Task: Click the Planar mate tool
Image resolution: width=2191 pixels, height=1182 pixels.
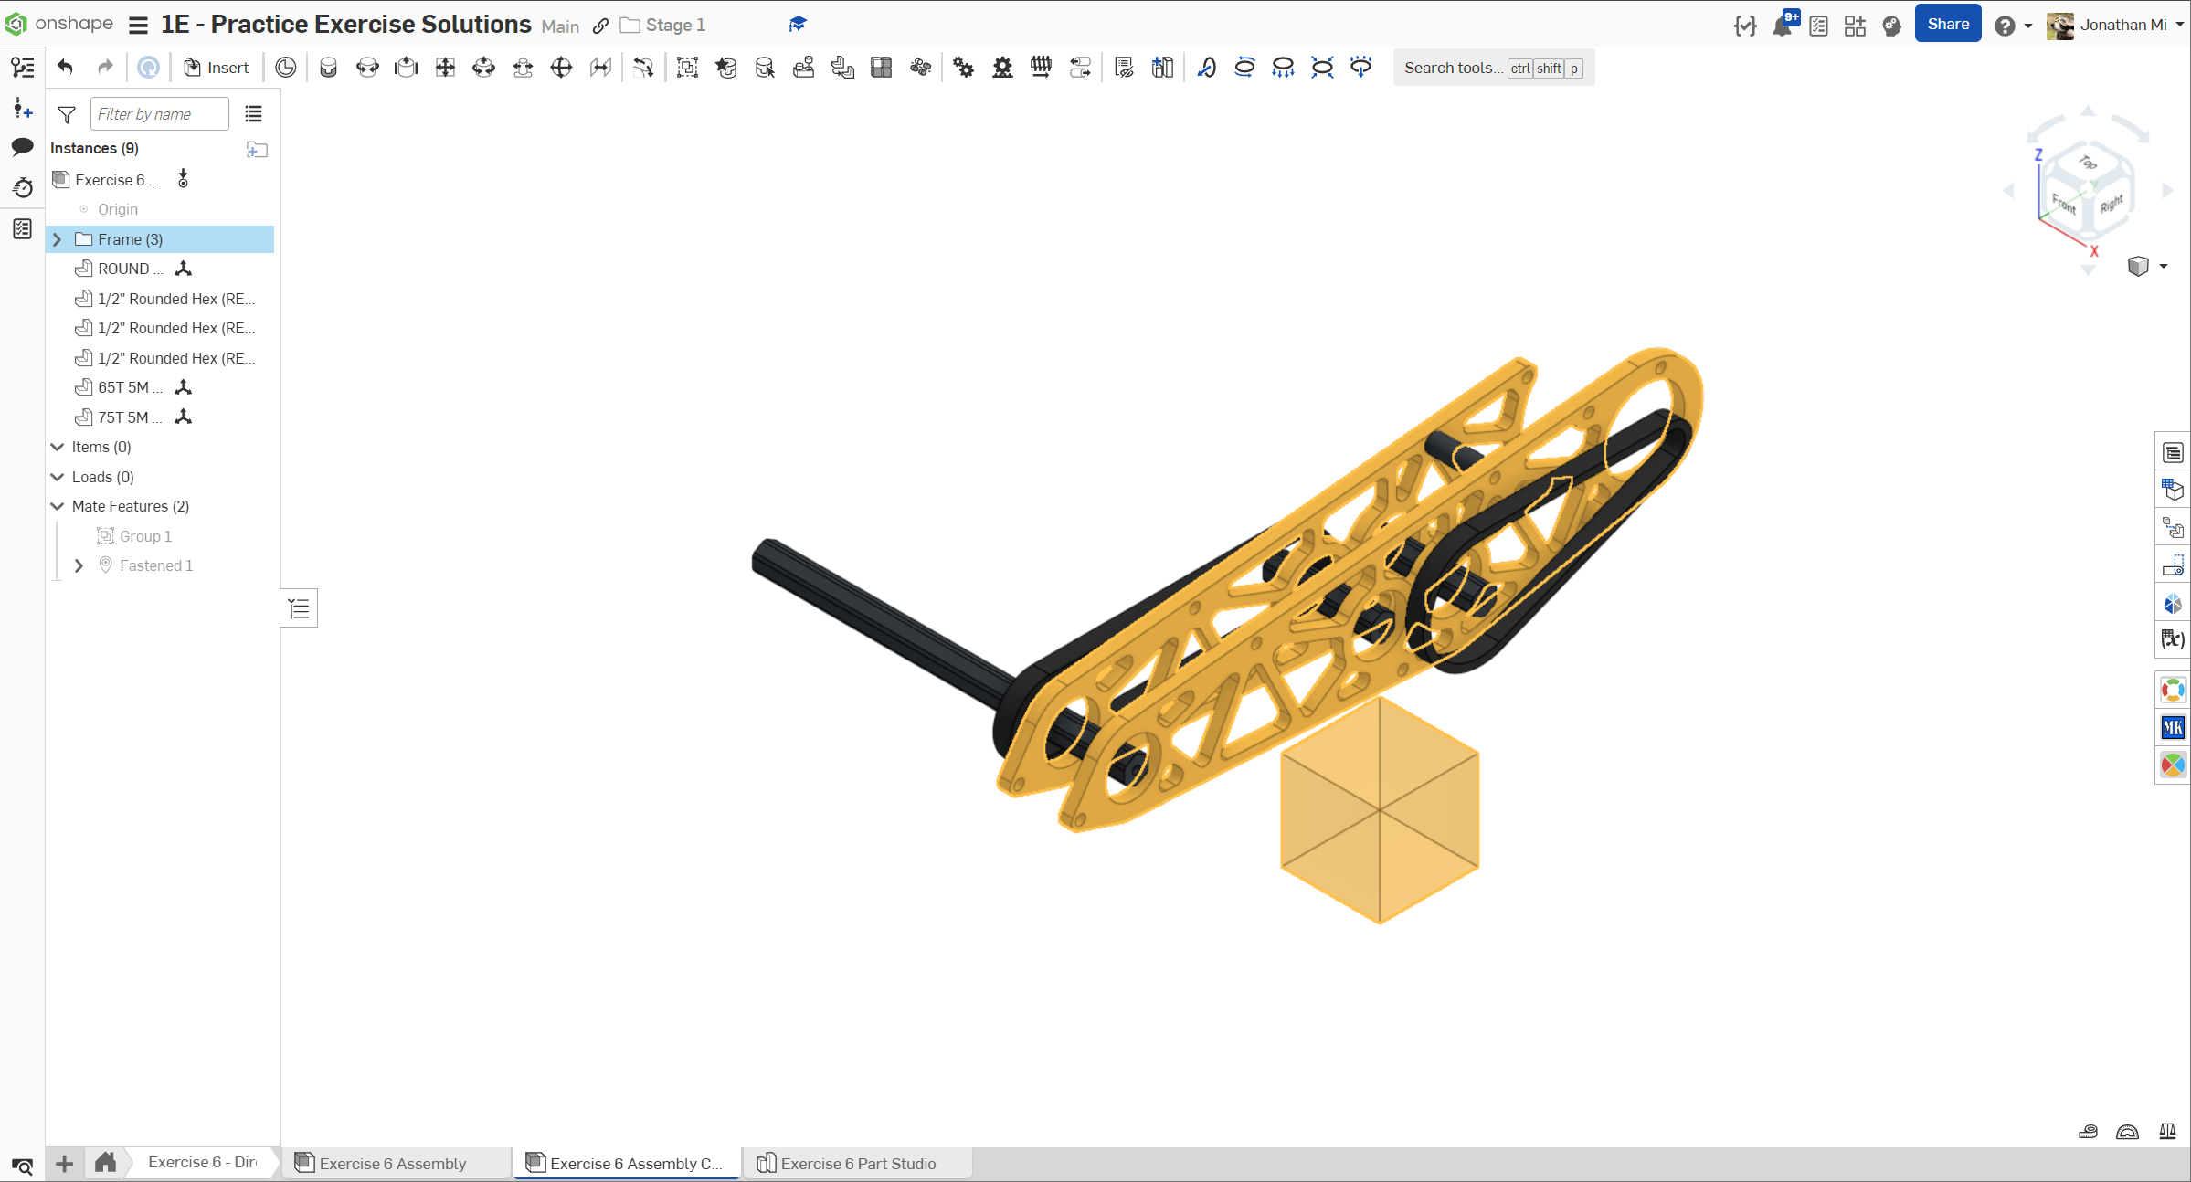Action: tap(445, 68)
